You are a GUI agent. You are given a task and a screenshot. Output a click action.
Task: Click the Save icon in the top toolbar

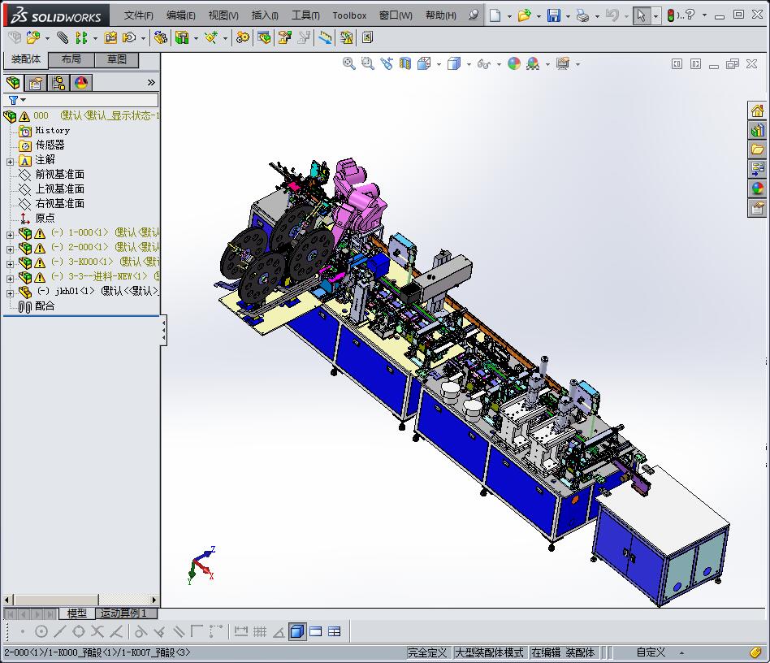(x=553, y=15)
